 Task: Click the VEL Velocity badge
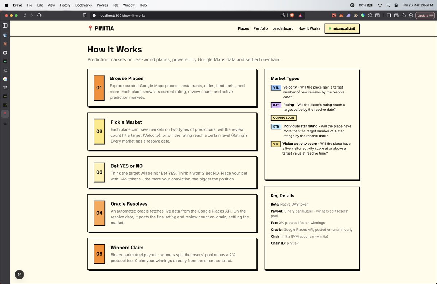point(276,87)
